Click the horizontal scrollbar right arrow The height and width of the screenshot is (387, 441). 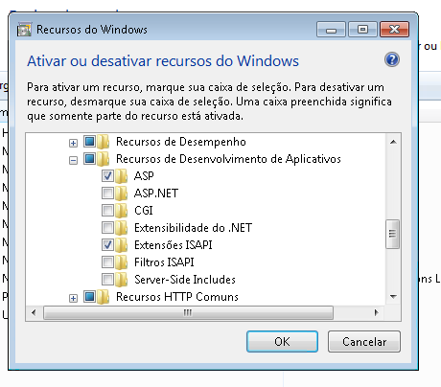[377, 312]
